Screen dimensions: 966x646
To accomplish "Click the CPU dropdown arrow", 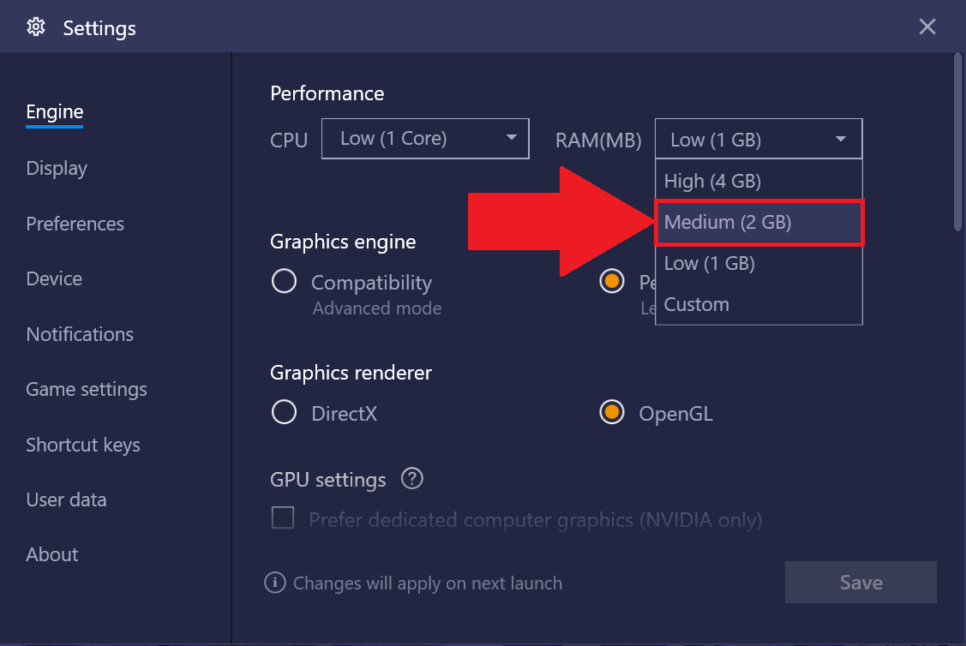I will (511, 137).
